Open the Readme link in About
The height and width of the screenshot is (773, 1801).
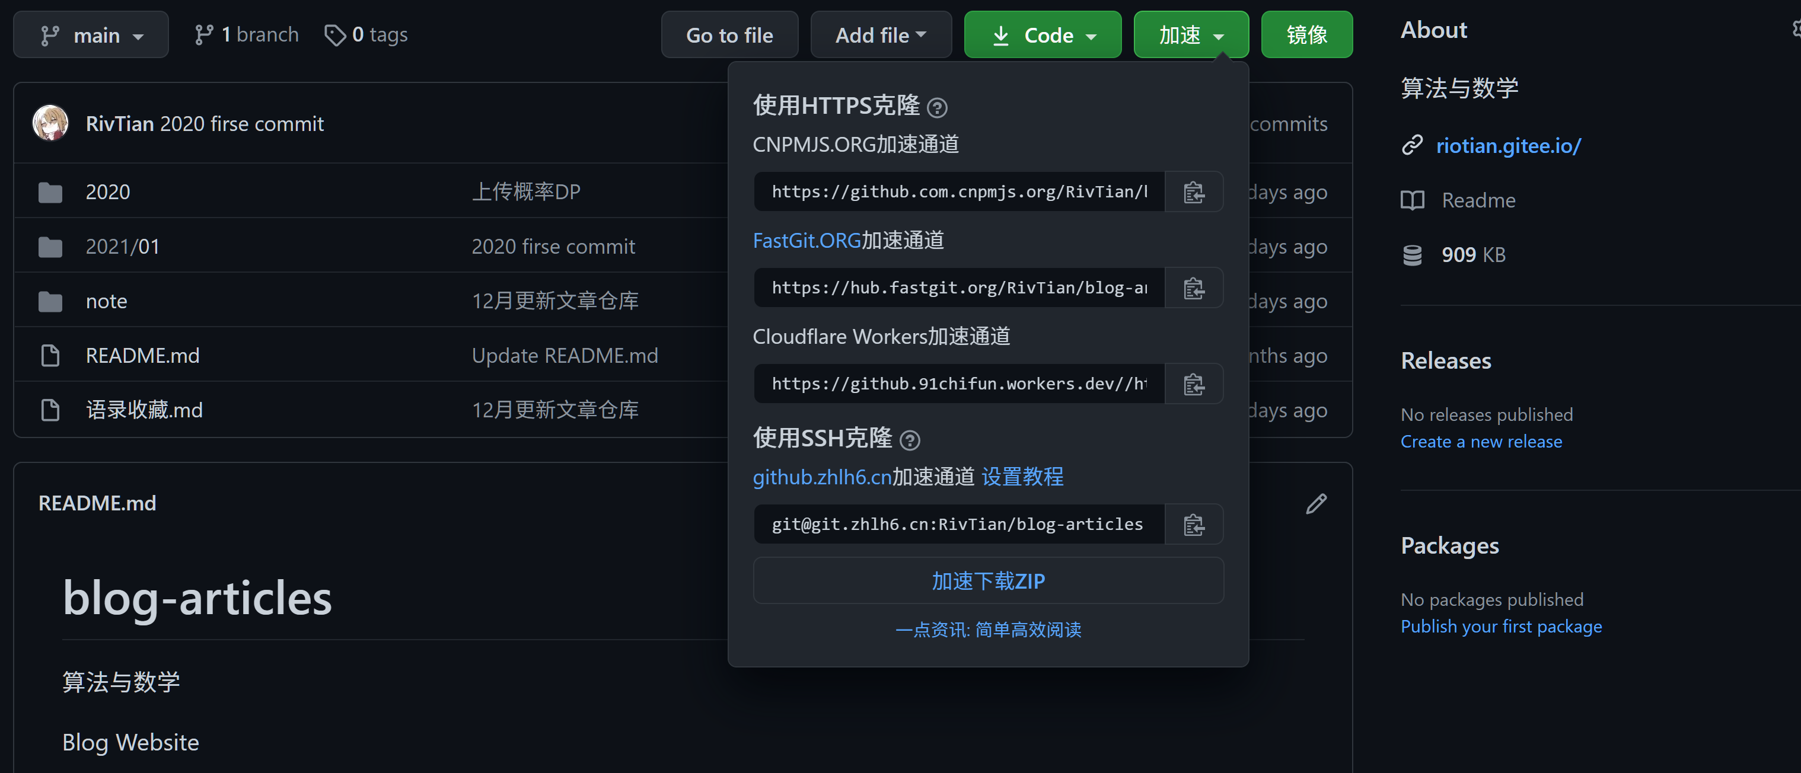(x=1478, y=200)
